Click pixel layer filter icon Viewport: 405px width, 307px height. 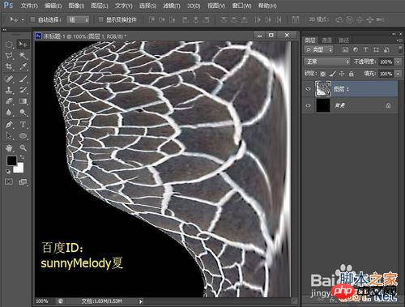(345, 49)
